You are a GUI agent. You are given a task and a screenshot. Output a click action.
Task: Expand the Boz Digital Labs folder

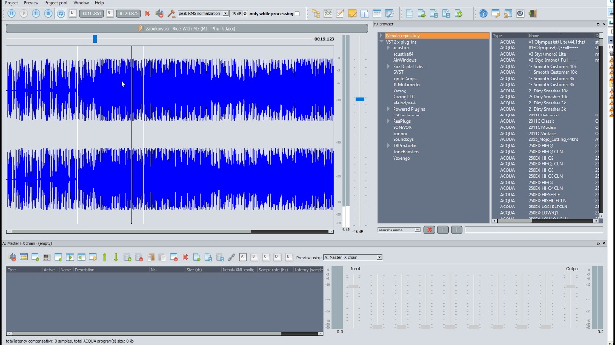tap(388, 66)
